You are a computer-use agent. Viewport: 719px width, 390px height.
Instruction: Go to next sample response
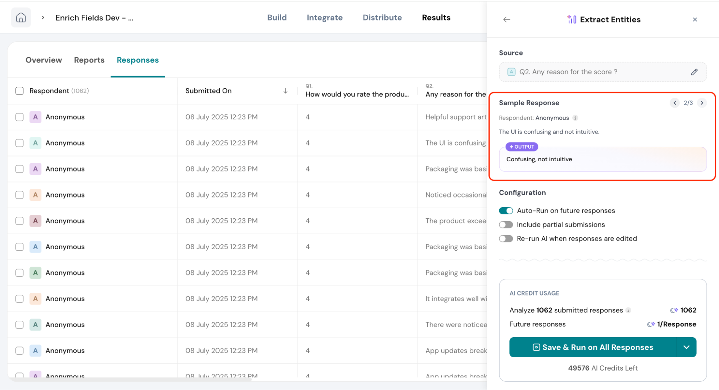pos(702,103)
